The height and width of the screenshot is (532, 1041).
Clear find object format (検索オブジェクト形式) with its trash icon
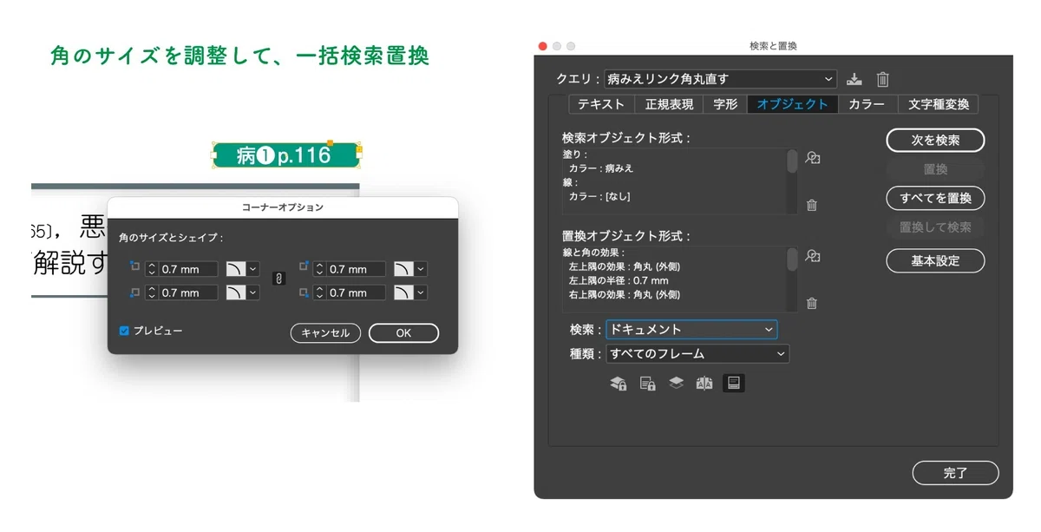[x=812, y=206]
